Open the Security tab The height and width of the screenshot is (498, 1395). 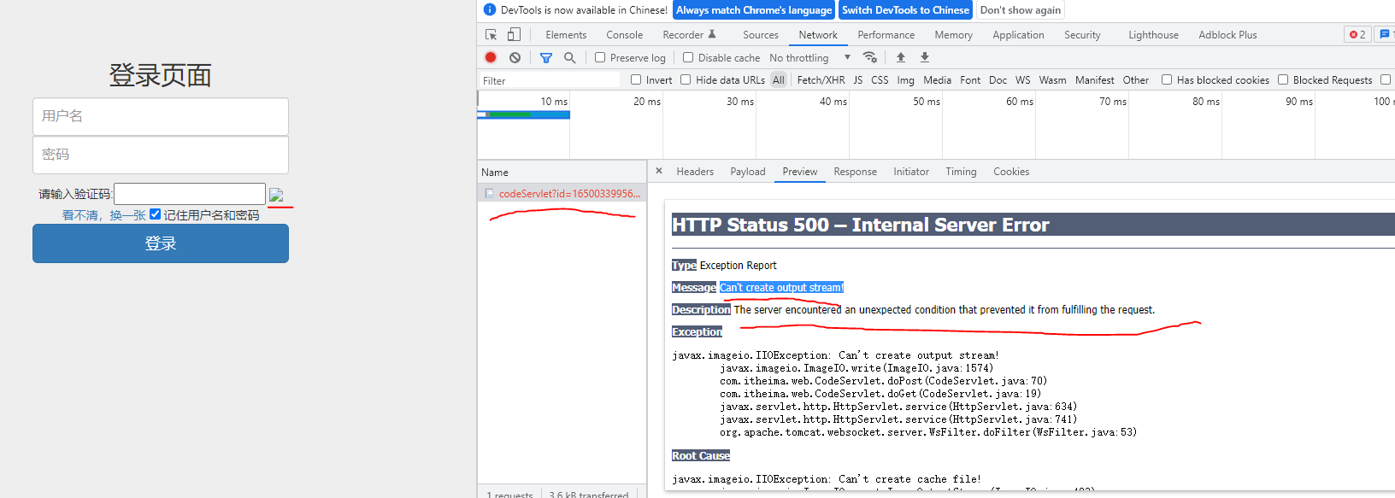point(1082,35)
